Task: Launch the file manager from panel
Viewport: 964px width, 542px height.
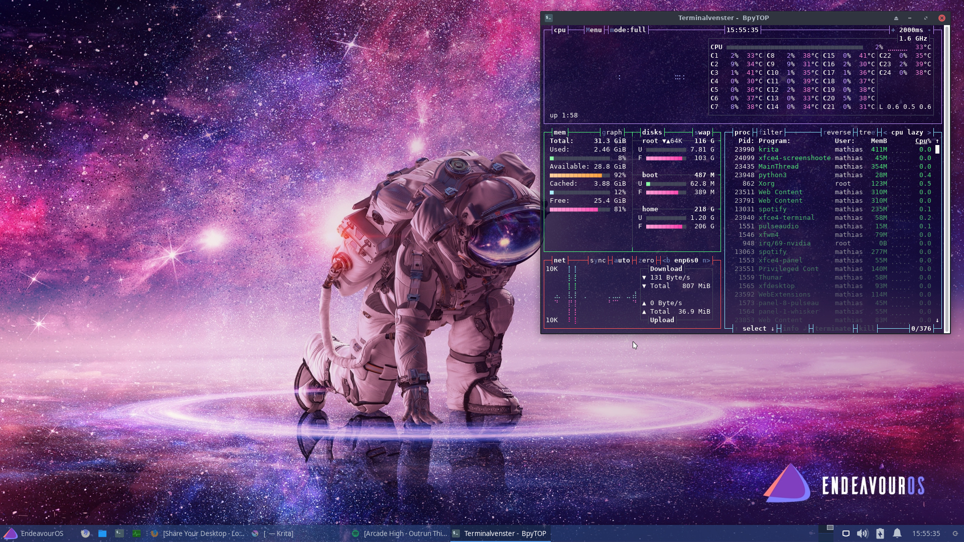Action: (102, 533)
